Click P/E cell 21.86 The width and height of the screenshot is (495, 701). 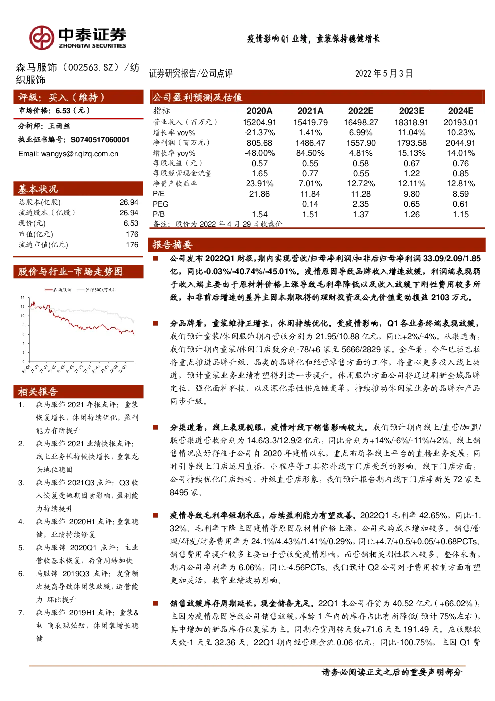259,194
